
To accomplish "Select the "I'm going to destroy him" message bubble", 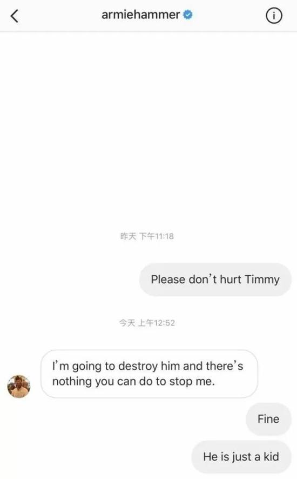I will tap(149, 374).
